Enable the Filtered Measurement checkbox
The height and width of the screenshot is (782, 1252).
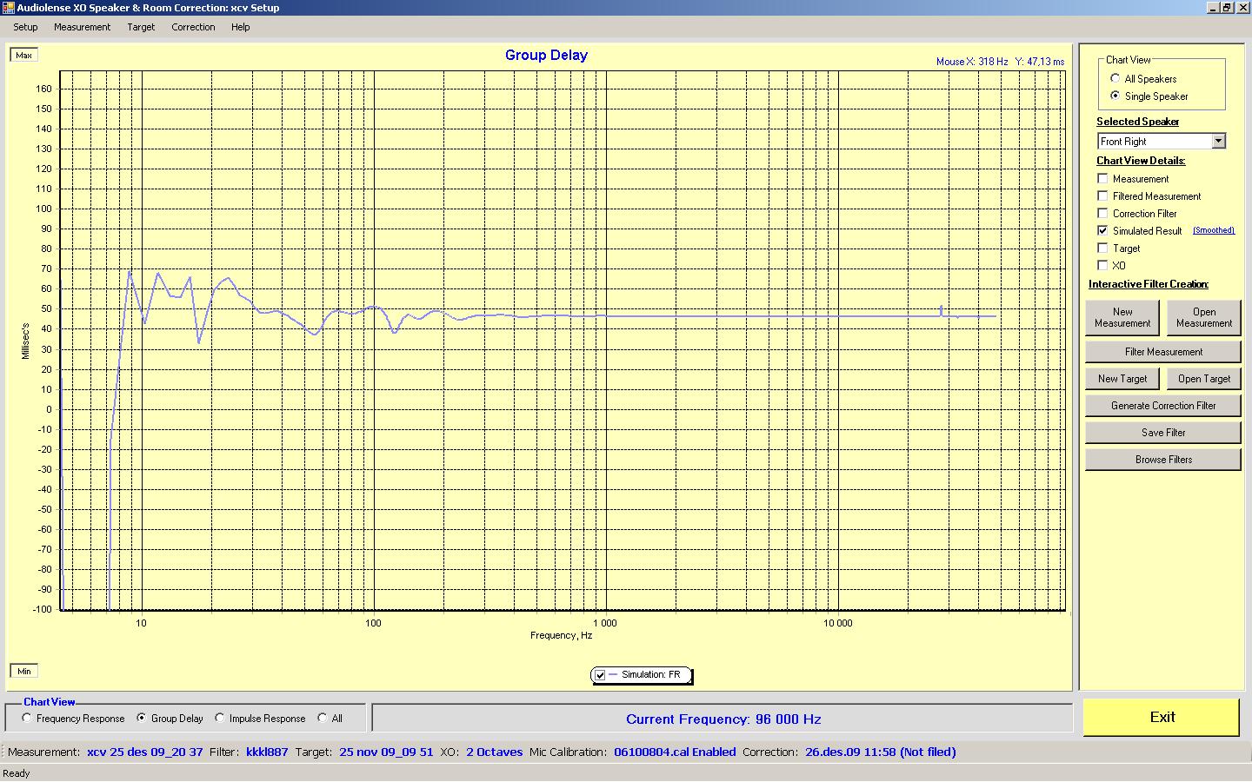tap(1102, 196)
